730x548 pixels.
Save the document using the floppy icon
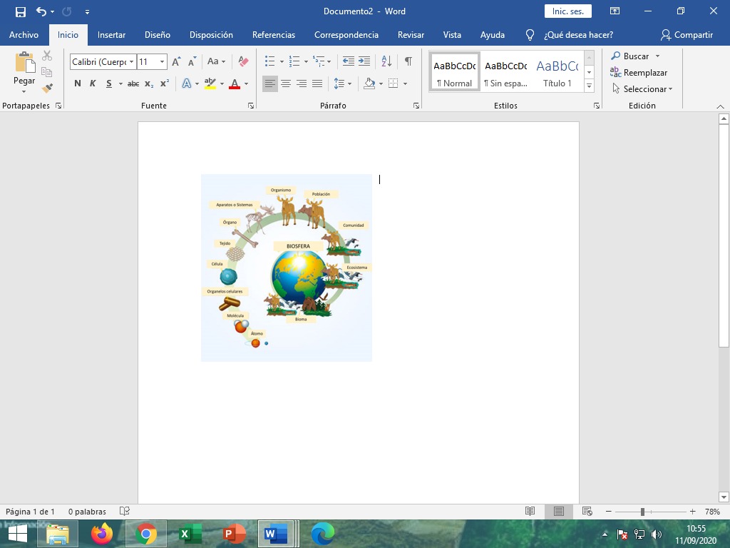pos(21,11)
